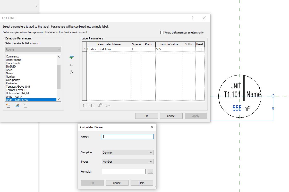289x192 pixels.
Task: Apply the label changes
Action: tap(196, 116)
